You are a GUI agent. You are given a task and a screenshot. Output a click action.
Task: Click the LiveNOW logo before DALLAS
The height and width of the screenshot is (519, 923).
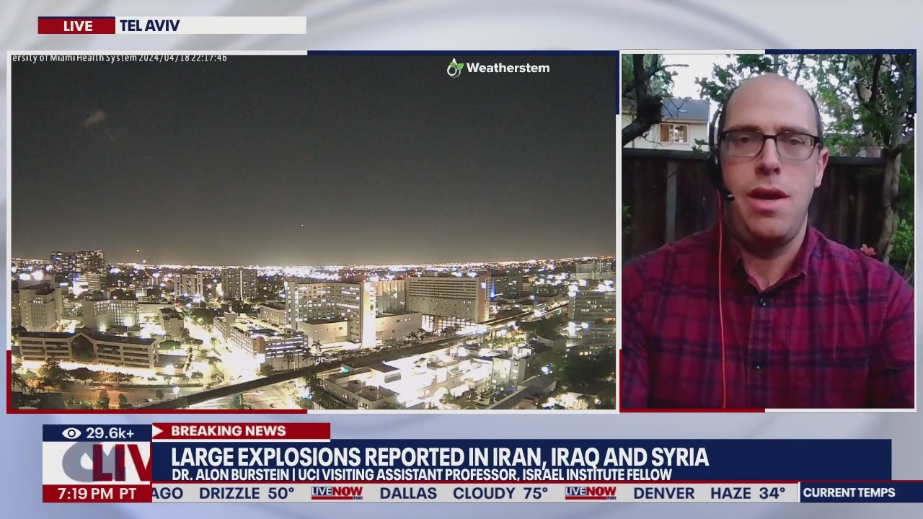pos(337,493)
